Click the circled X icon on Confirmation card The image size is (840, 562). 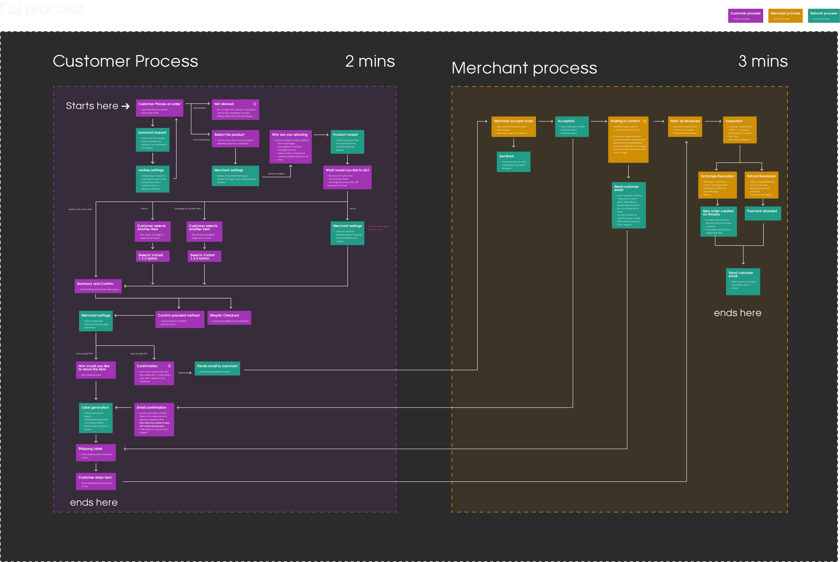click(x=169, y=366)
